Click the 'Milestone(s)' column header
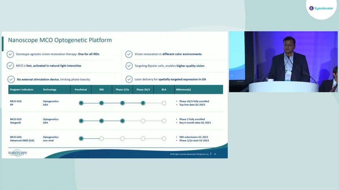Image resolution: width=339 pixels, height=190 pixels. pyautogui.click(x=183, y=90)
